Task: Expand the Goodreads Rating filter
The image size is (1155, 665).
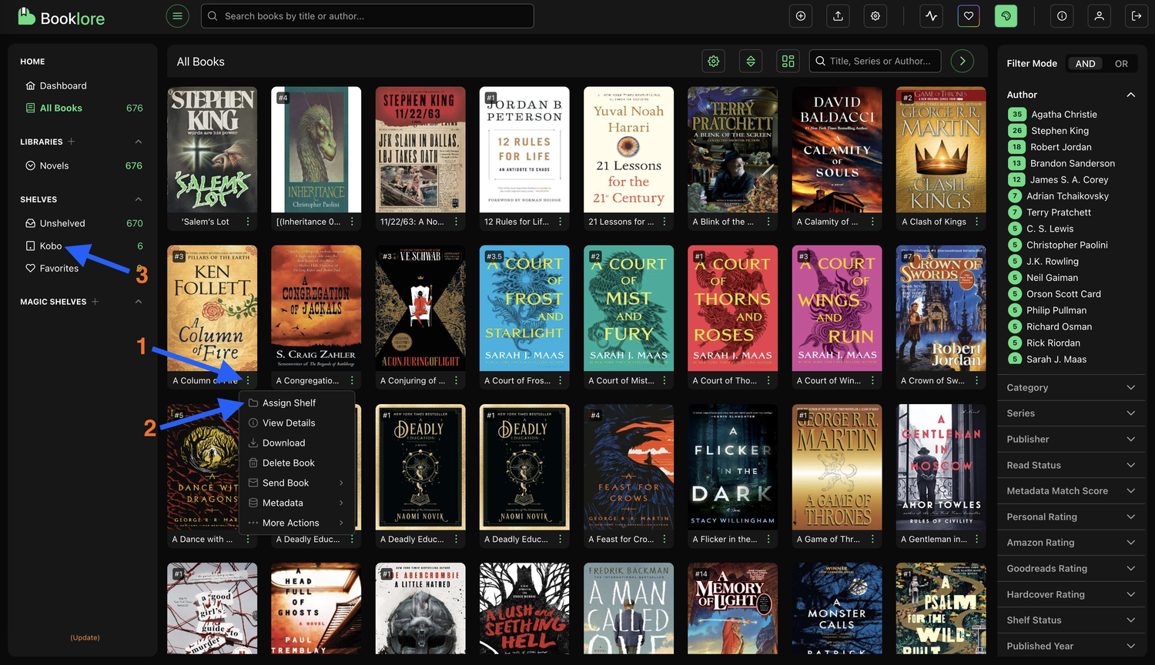Action: 1071,568
